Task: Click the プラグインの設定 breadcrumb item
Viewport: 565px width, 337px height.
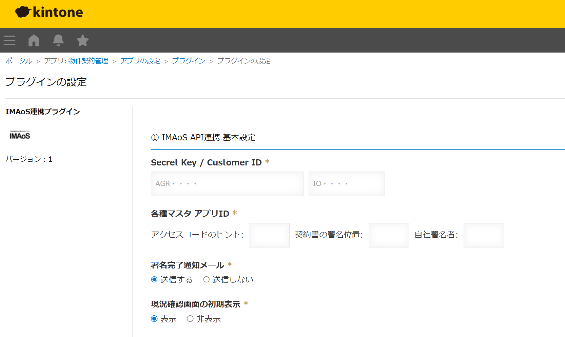Action: 243,61
